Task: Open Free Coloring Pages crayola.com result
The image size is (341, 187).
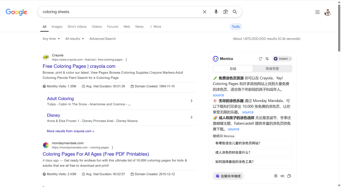Action: pos(79,66)
